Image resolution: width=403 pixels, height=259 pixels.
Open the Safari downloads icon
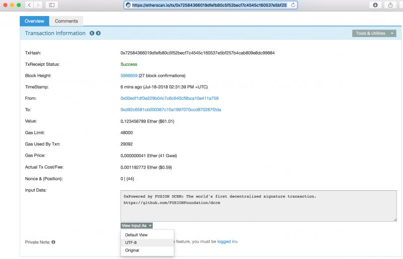[x=375, y=5]
